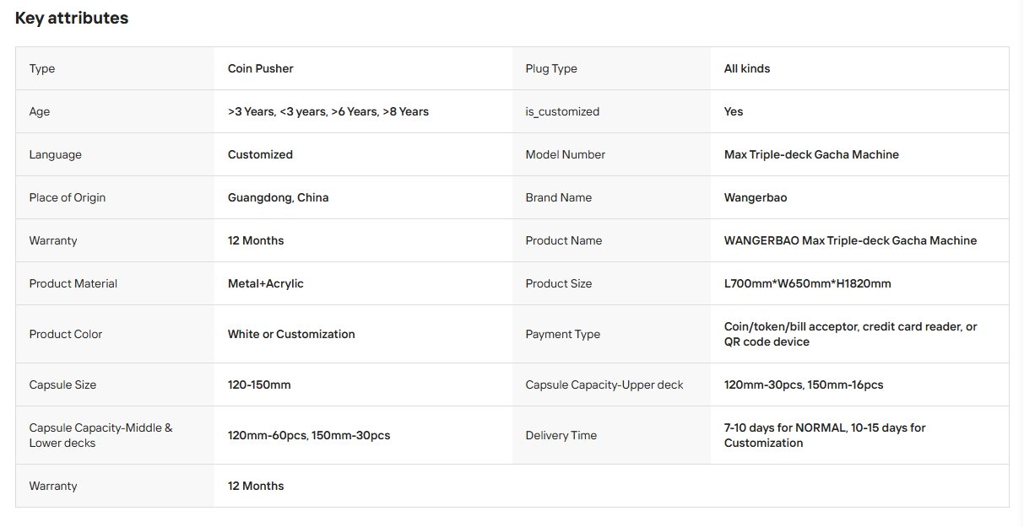Screen dimensions: 1024x527
Task: Select the Delivery Time value text
Action: pyautogui.click(x=825, y=435)
